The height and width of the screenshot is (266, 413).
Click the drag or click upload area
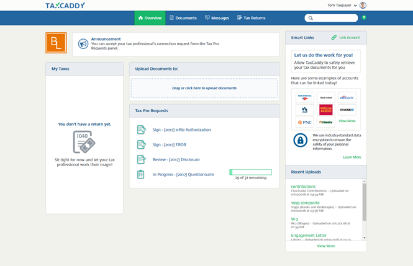coord(204,88)
